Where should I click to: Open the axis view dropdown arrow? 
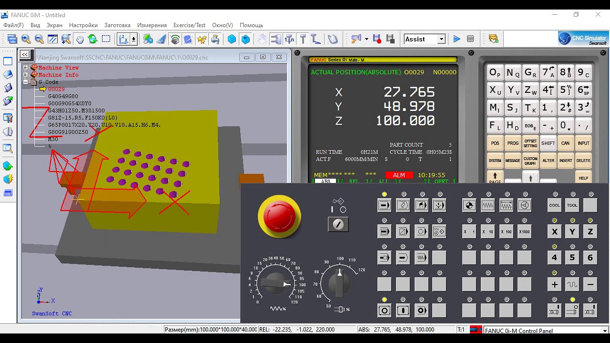pos(134,39)
